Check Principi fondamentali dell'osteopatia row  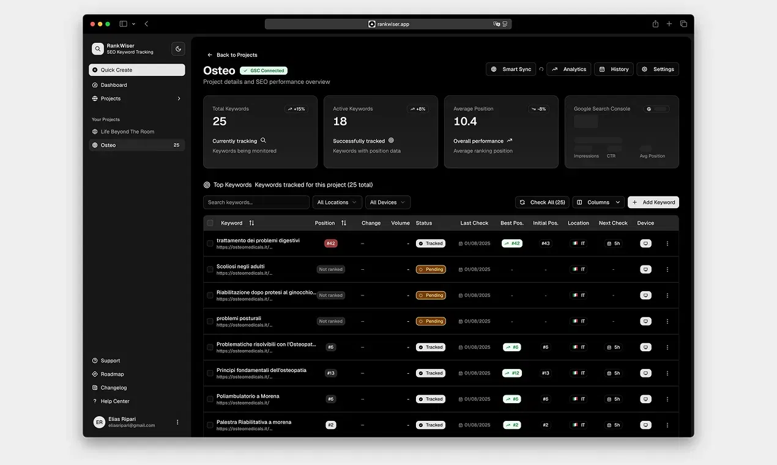[x=210, y=373]
